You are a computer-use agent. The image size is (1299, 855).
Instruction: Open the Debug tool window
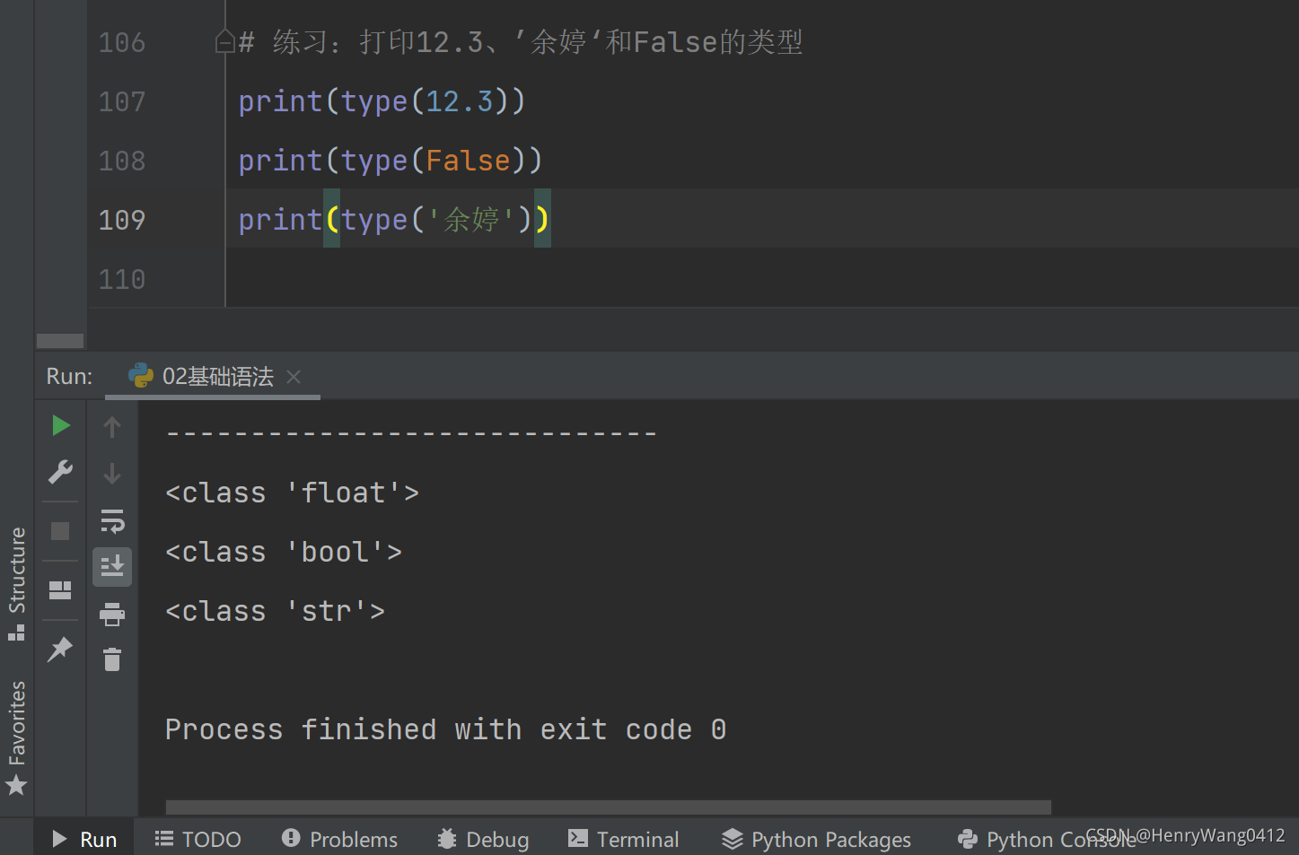483,839
